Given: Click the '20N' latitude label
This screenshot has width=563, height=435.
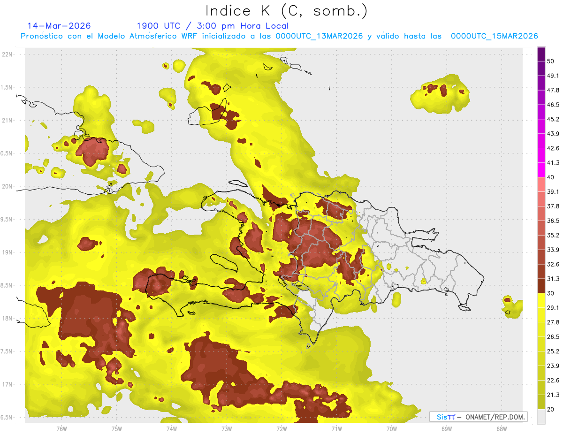Looking at the screenshot, I should coord(7,186).
